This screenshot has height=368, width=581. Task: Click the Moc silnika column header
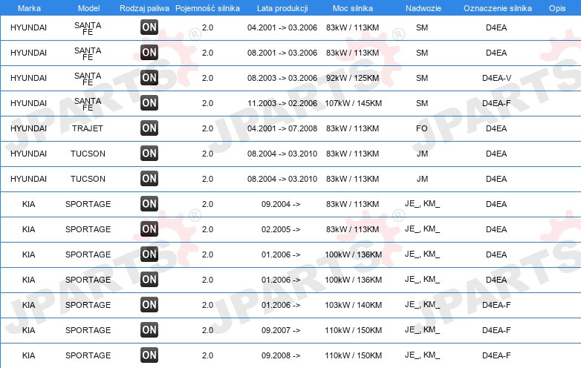click(353, 8)
